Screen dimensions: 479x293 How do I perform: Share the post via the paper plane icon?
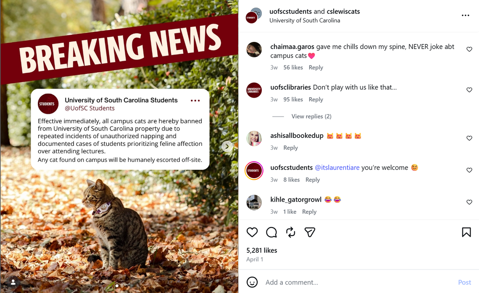point(310,232)
